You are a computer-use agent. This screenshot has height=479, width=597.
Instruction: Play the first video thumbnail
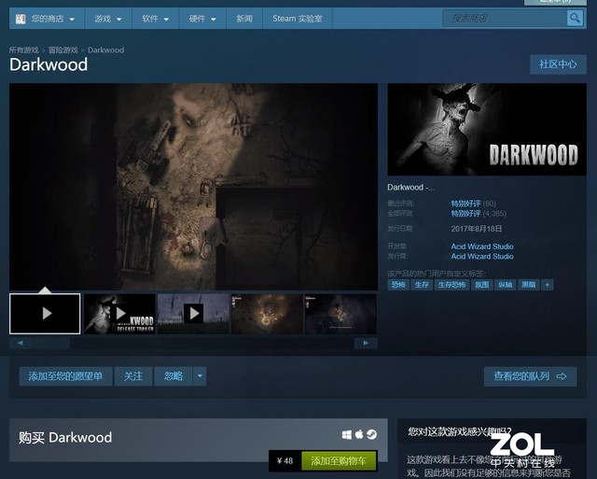(45, 314)
